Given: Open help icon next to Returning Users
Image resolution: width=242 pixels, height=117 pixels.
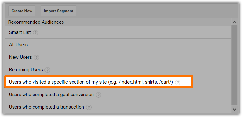Looking at the screenshot, I should point(47,70).
